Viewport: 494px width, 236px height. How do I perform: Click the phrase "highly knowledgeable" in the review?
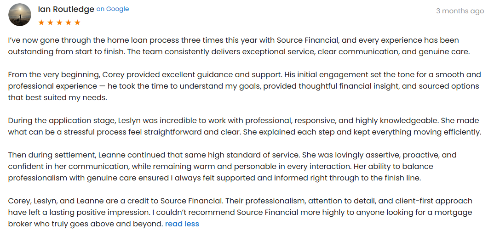click(396, 121)
